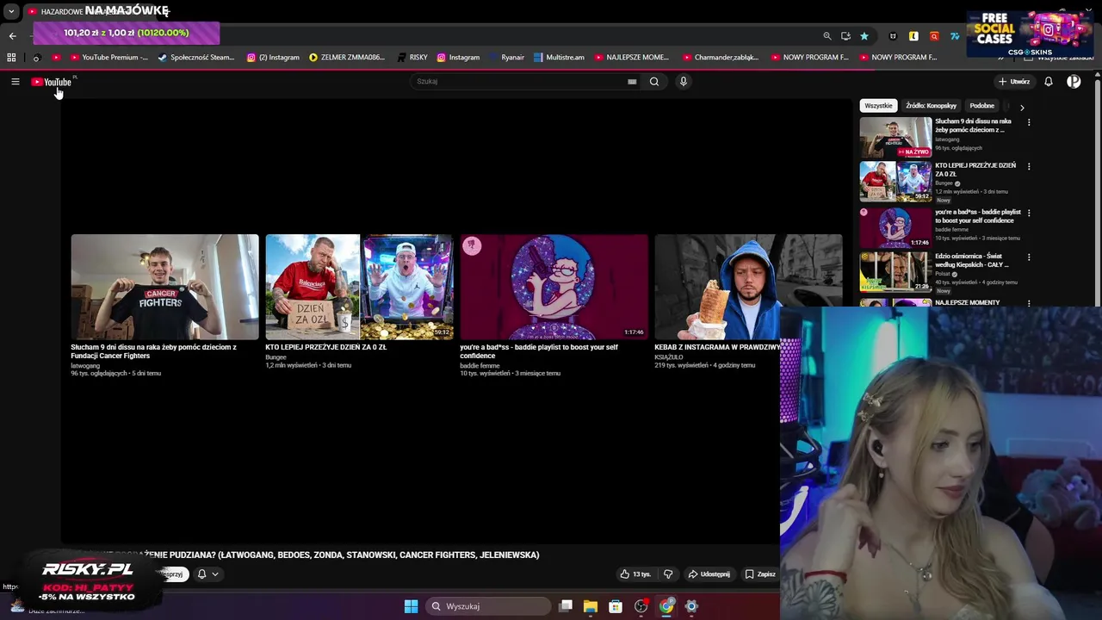Open the apps grid in bookmarks bar
Screen dimensions: 1102x620
(x=11, y=58)
